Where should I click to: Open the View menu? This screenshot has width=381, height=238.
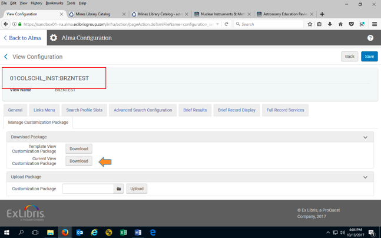(x=24, y=3)
